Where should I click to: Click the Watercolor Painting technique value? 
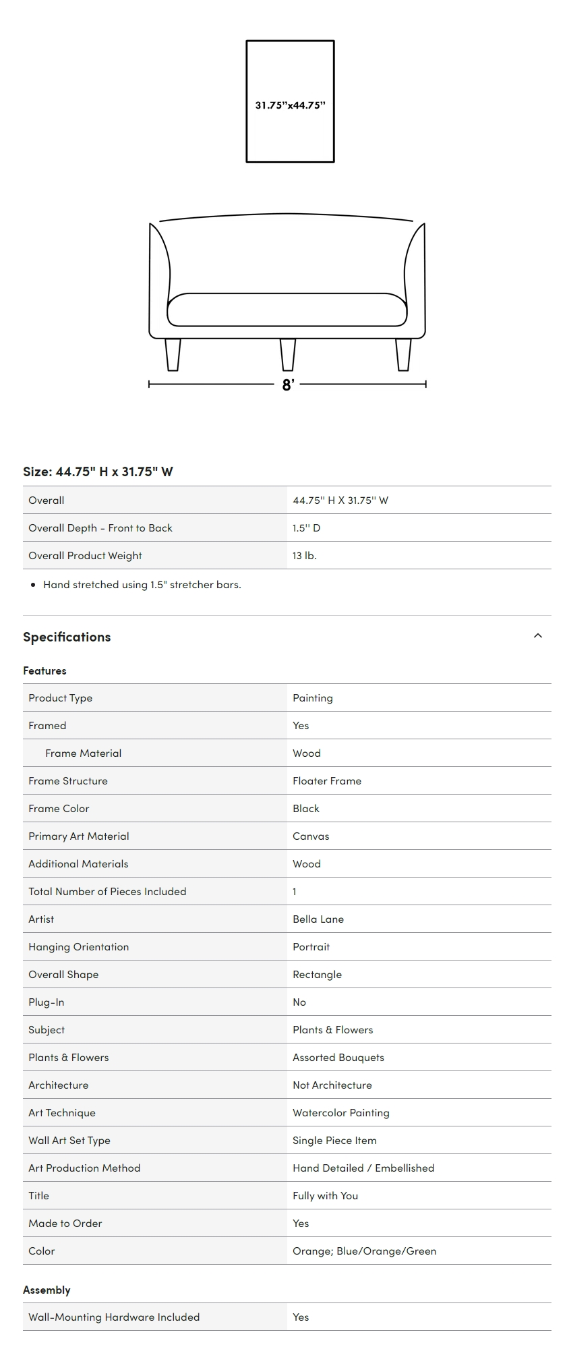coord(341,1112)
